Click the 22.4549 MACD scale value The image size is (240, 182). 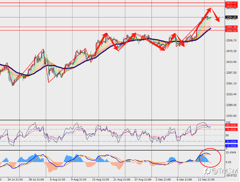click(x=231, y=152)
